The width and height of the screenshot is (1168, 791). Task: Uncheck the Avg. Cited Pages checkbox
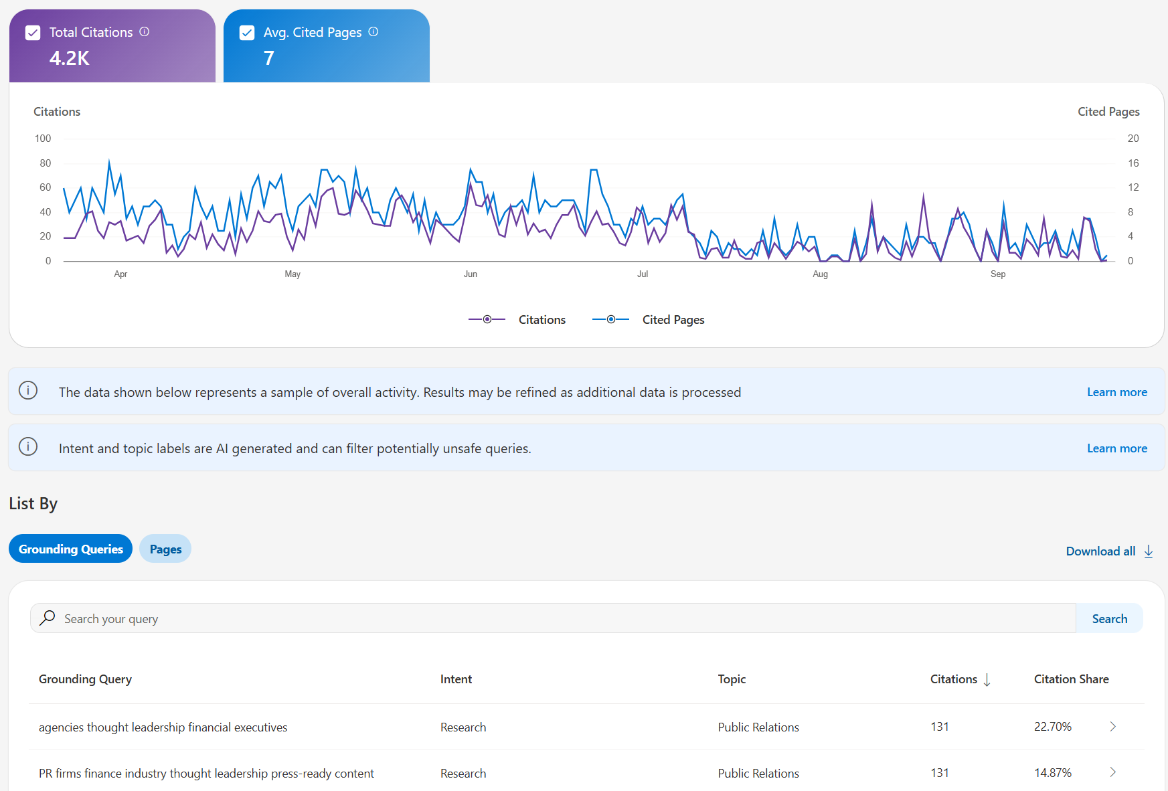pos(247,33)
